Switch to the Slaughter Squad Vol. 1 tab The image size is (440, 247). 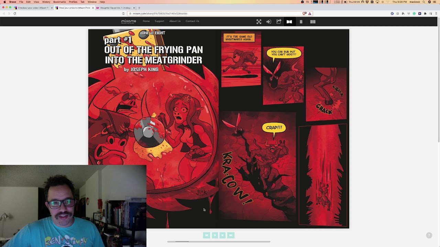click(115, 8)
